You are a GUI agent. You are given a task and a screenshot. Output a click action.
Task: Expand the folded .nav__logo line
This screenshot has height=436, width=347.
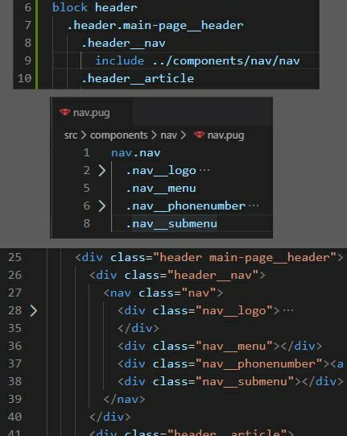click(102, 171)
